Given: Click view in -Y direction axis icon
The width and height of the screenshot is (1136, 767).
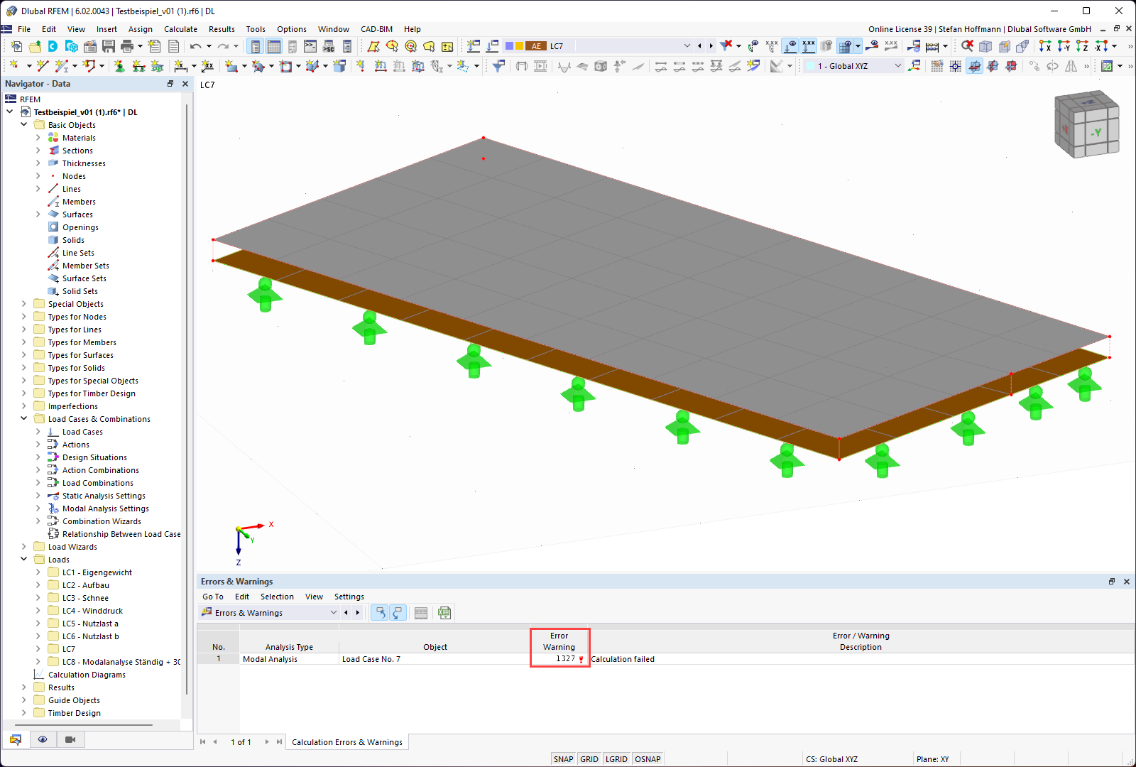Looking at the screenshot, I should coord(1064,46).
